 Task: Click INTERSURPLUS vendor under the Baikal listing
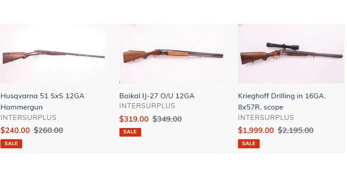147,106
